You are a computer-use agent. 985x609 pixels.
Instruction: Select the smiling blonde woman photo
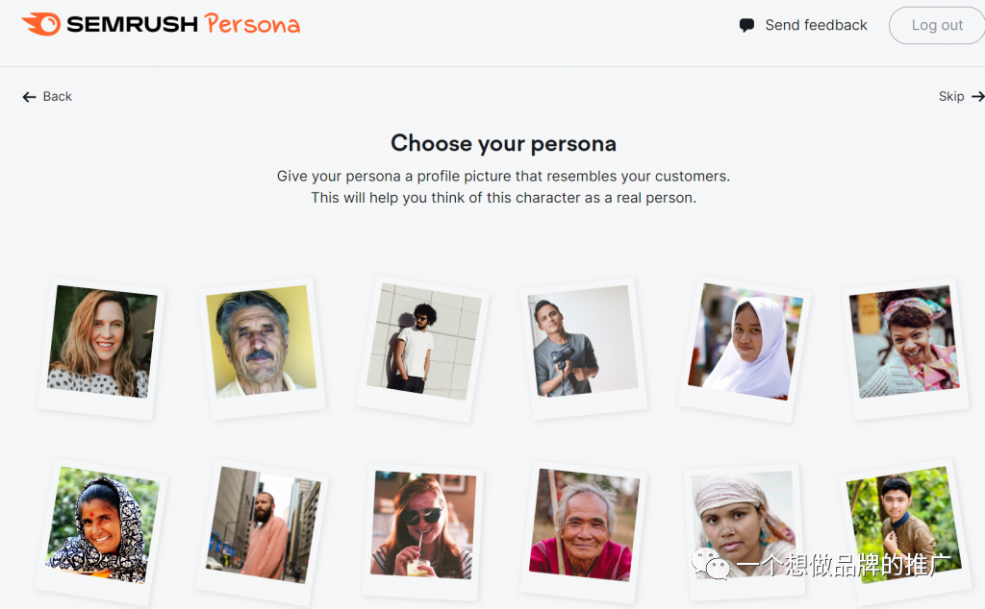pos(100,342)
